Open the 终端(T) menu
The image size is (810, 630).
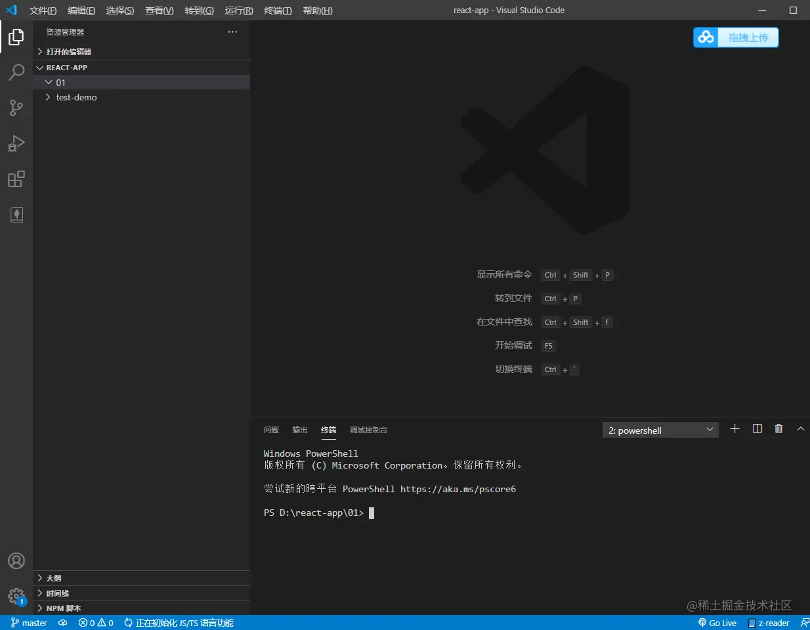[x=278, y=10]
